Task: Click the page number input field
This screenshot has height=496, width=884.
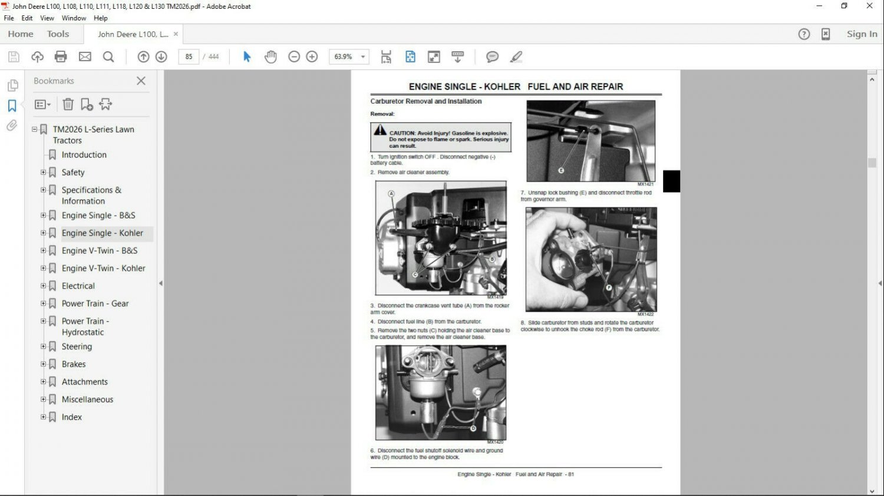Action: point(189,57)
